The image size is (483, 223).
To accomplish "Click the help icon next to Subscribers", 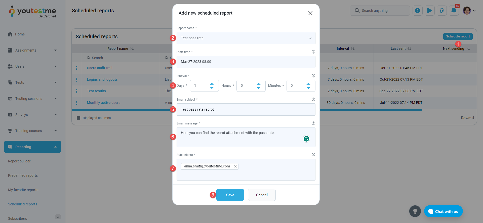I will (x=313, y=155).
